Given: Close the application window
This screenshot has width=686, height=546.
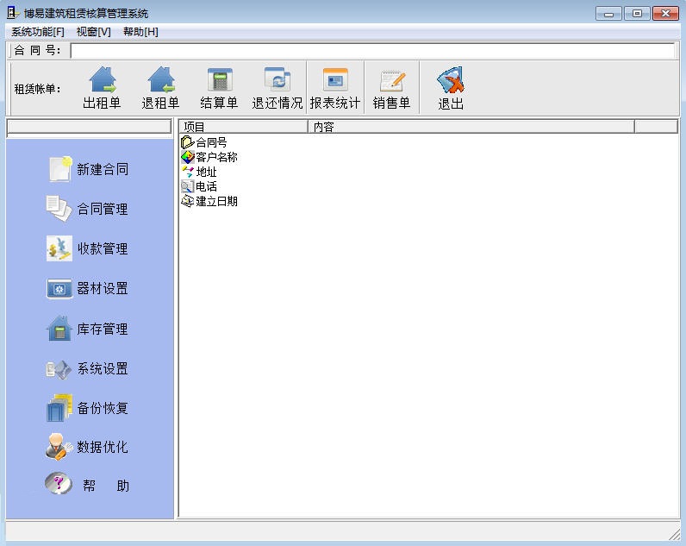Looking at the screenshot, I should click(665, 14).
